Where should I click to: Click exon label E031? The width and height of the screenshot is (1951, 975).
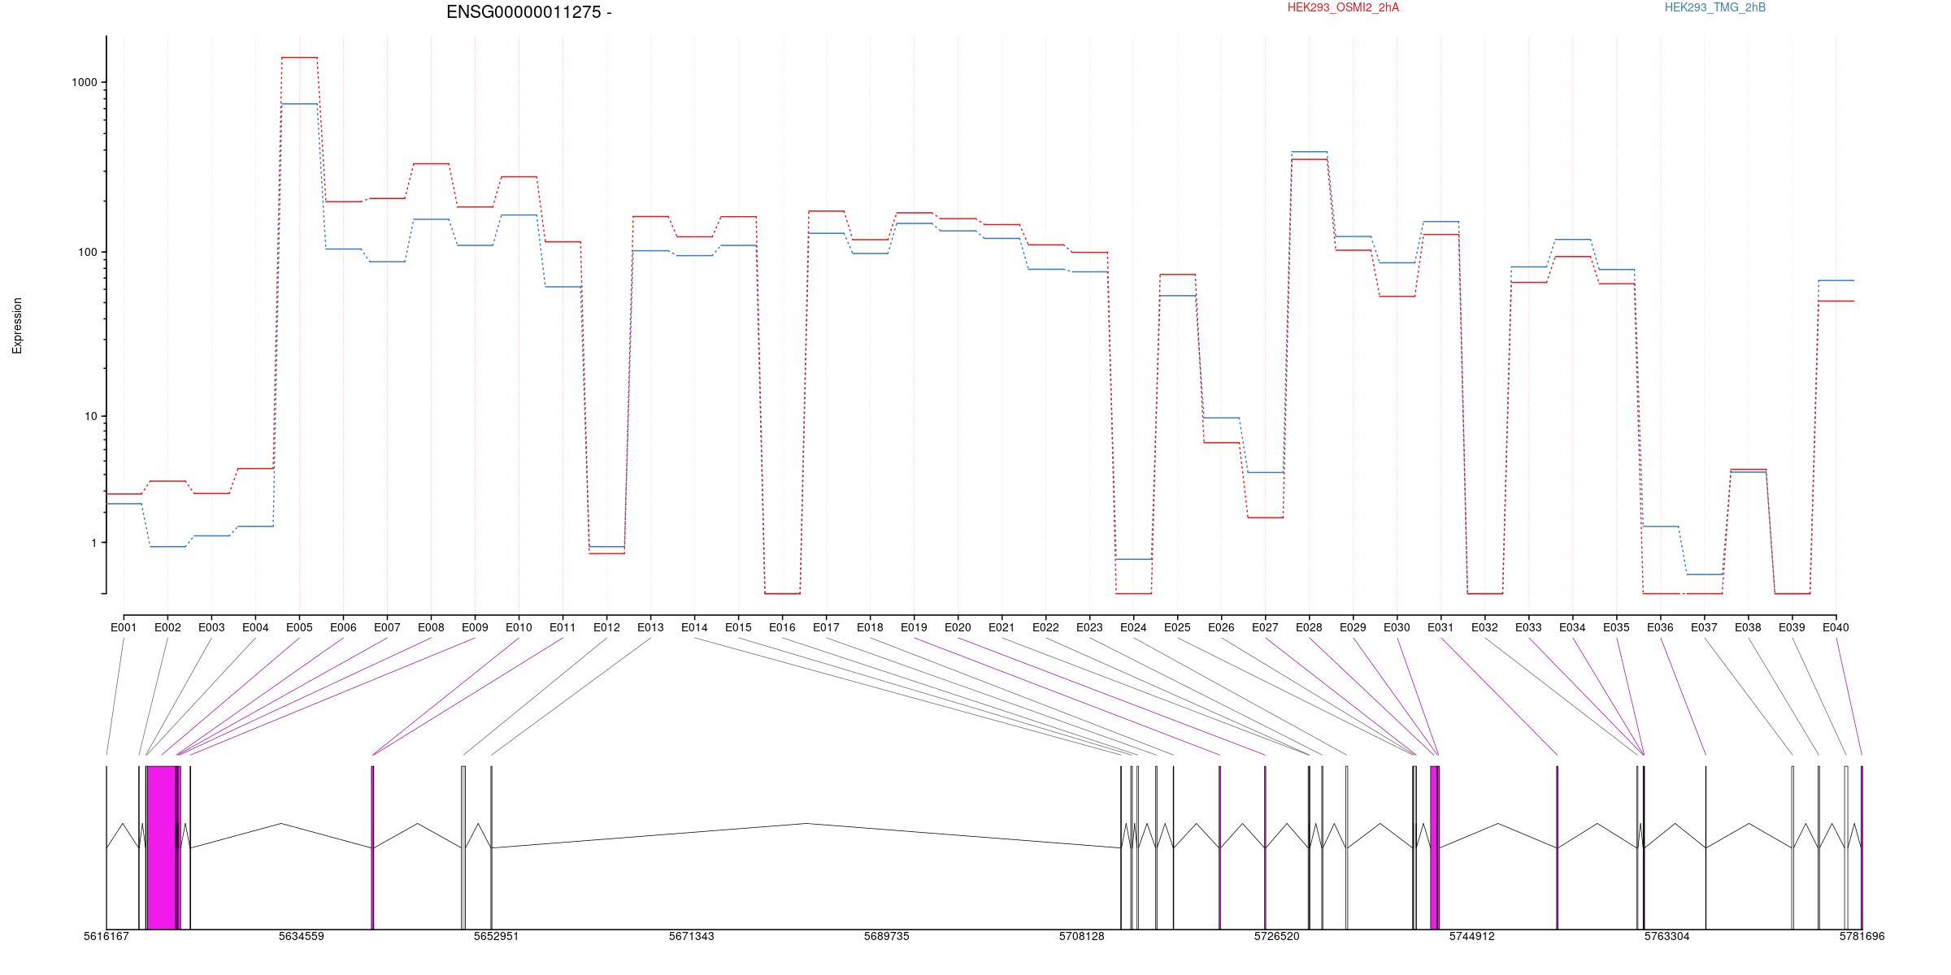tap(1440, 627)
